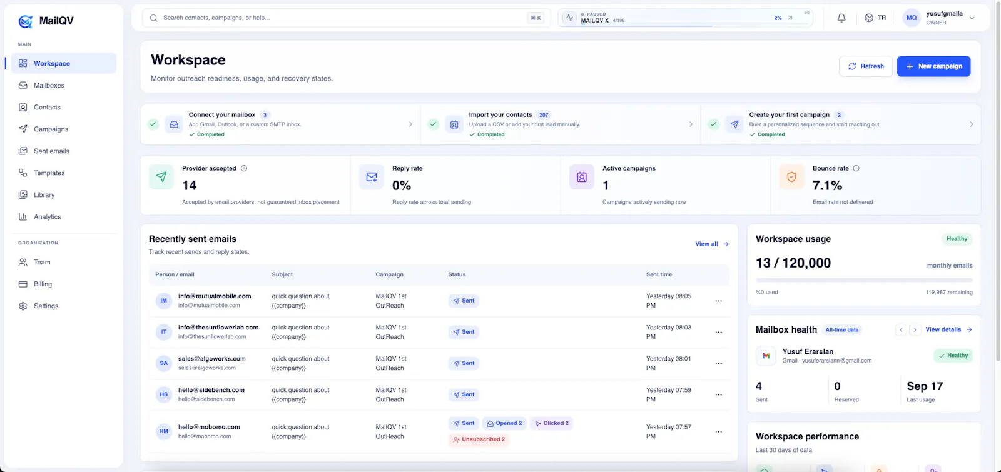The image size is (1001, 472).
Task: Click the Provider accepted plane icon
Action: tap(161, 177)
